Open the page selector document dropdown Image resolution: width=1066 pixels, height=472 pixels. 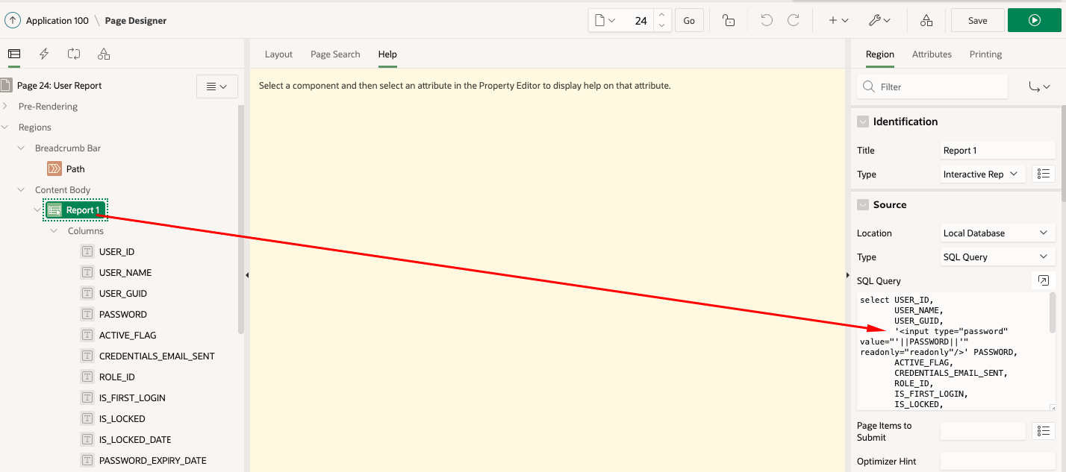point(605,21)
